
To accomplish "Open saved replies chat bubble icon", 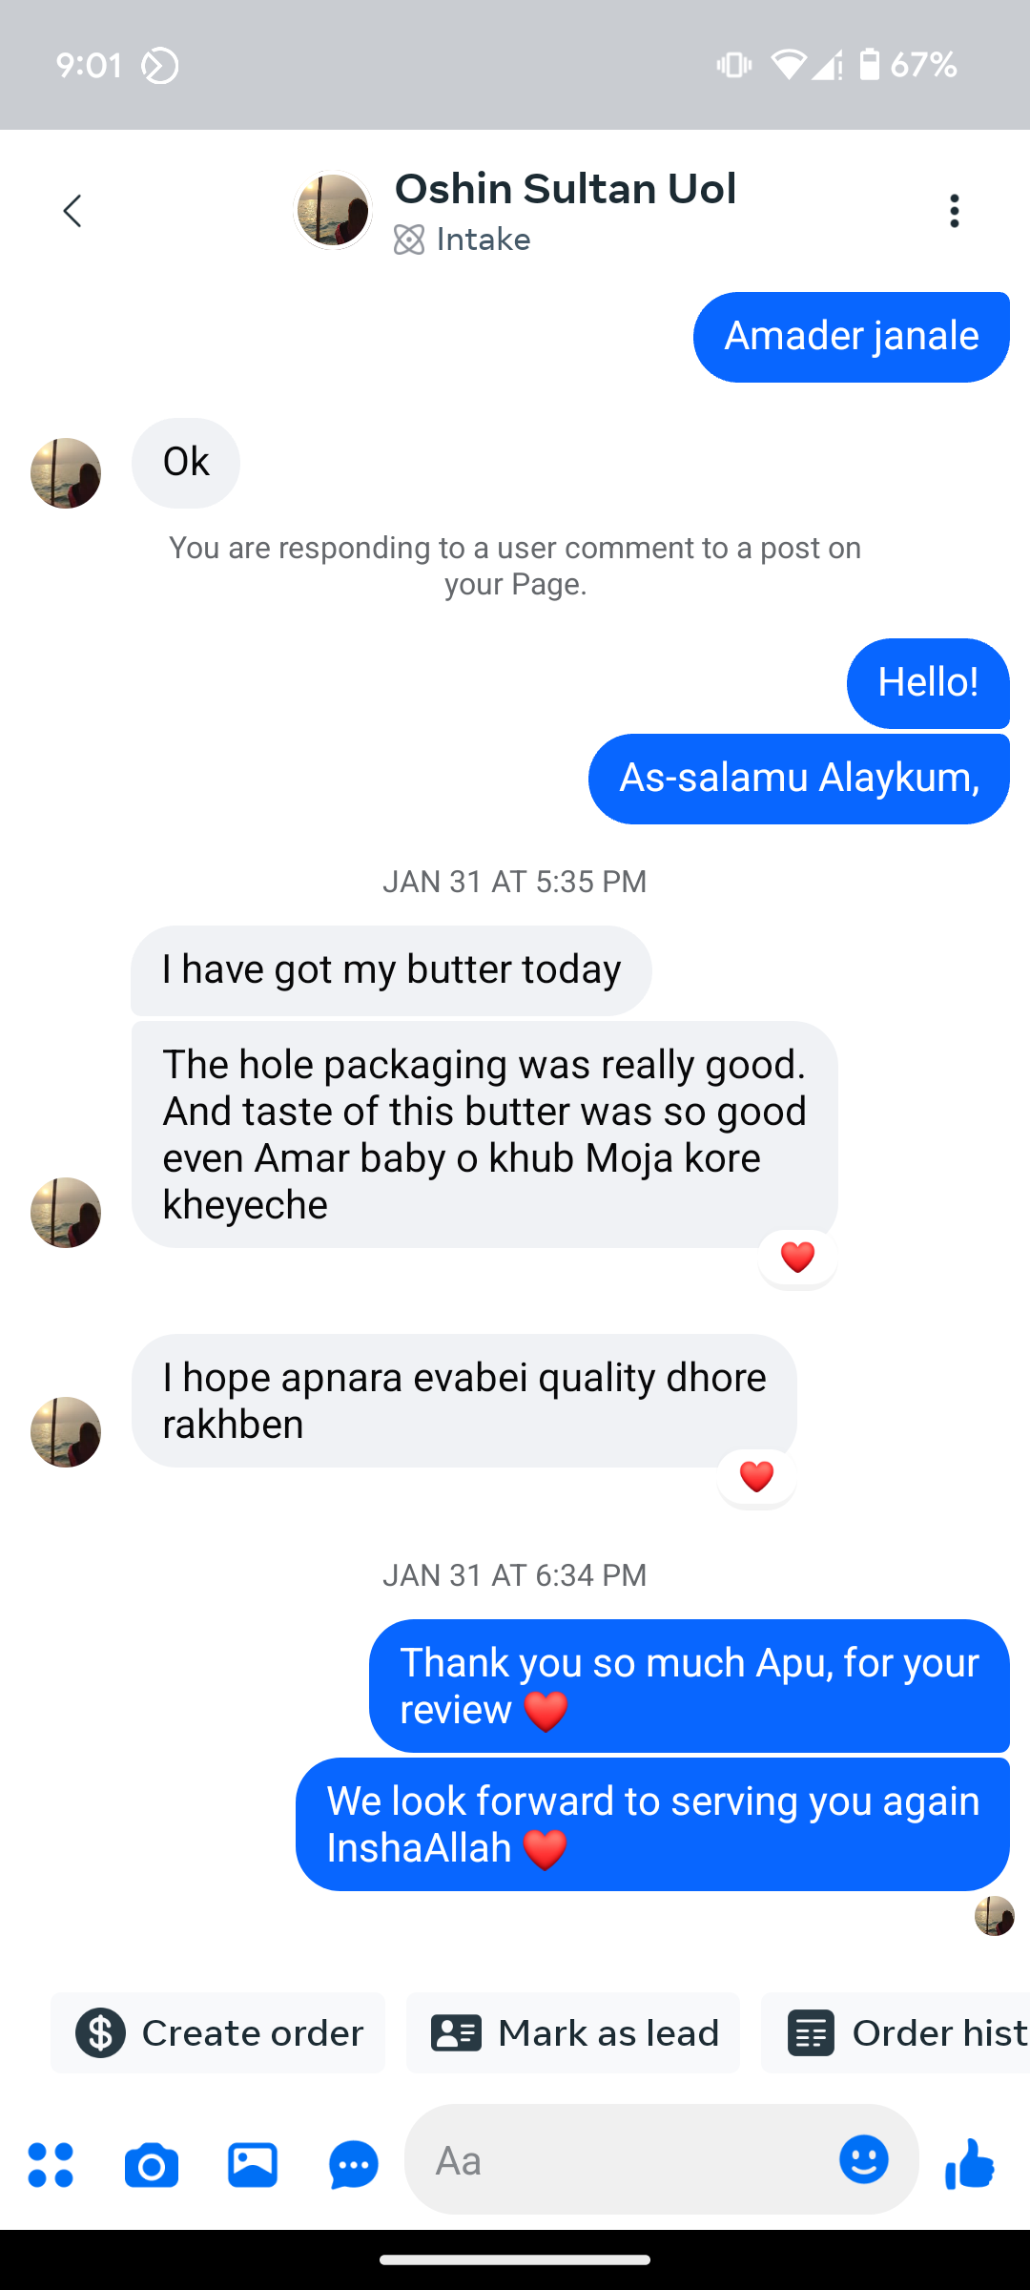I will [354, 2164].
